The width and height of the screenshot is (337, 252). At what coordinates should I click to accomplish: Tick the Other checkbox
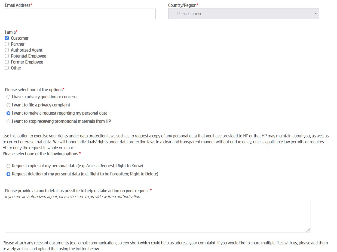pyautogui.click(x=7, y=68)
